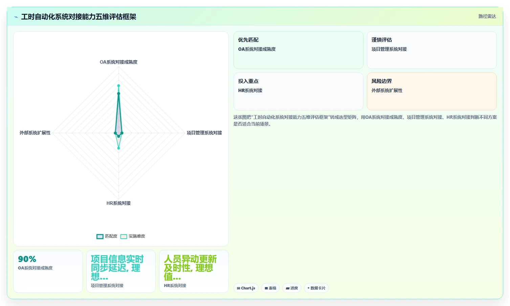
Task: Click the title 工时自动化系统对接能力五维评估框架
Action: (79, 17)
